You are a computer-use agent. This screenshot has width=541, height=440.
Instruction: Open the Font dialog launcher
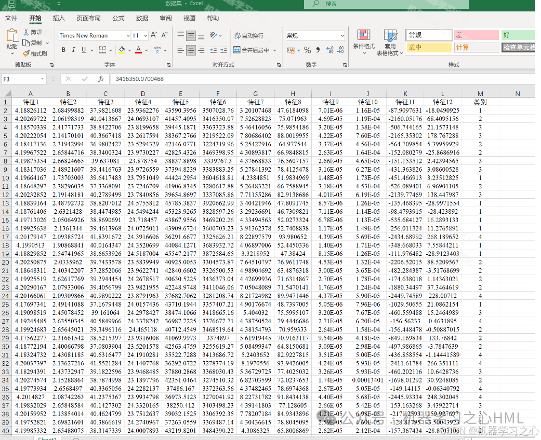(x=169, y=65)
